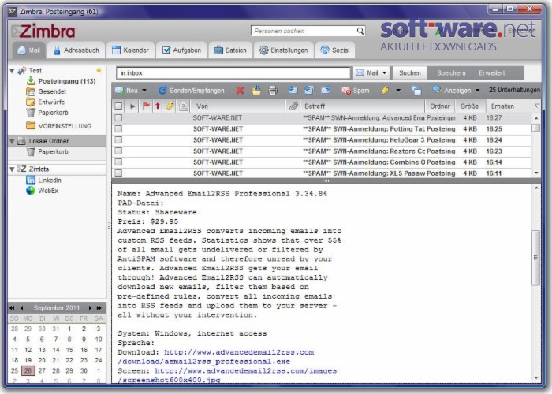Click the read-status column header icon
Image resolution: width=552 pixels, height=394 pixels.
click(x=184, y=106)
